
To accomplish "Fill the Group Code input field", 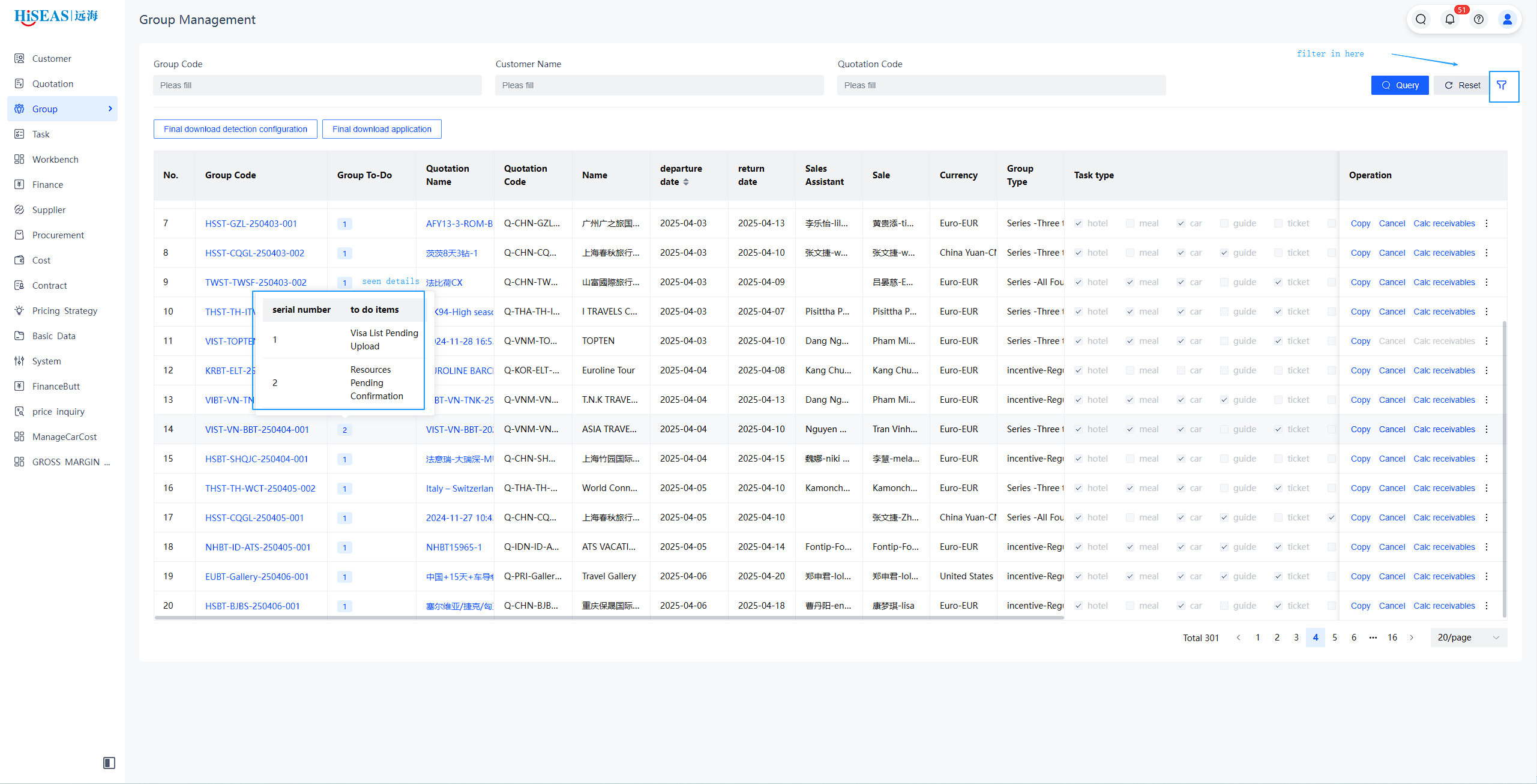I will [x=317, y=85].
